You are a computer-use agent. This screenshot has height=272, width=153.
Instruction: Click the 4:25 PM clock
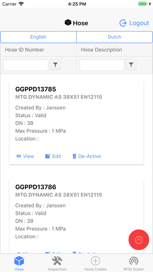click(x=77, y=4)
